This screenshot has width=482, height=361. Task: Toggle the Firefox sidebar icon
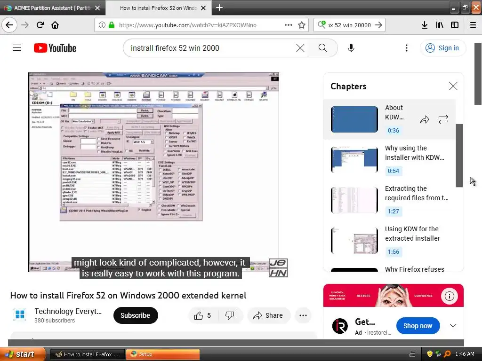pyautogui.click(x=455, y=25)
